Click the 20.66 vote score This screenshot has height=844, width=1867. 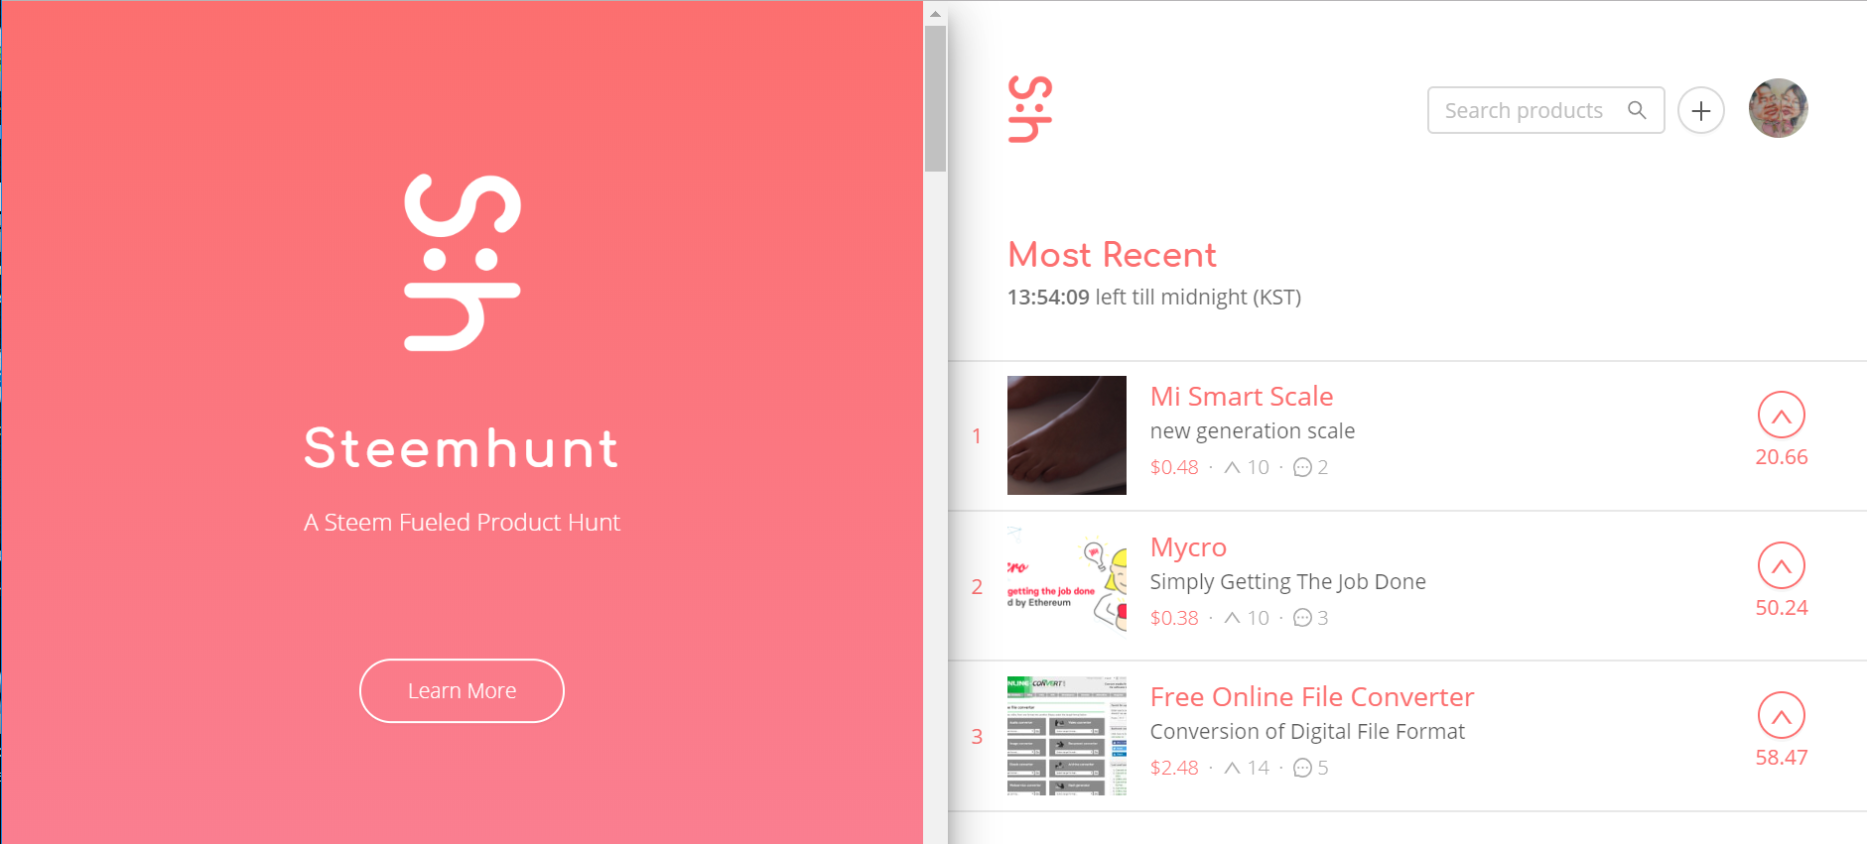click(x=1782, y=457)
